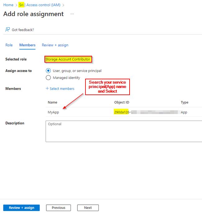Click the plus icon beside Select members

pyautogui.click(x=47, y=88)
